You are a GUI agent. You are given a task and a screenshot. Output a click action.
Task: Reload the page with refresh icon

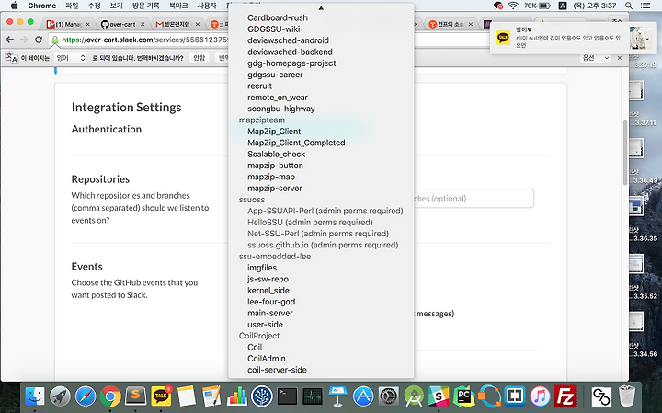point(39,40)
